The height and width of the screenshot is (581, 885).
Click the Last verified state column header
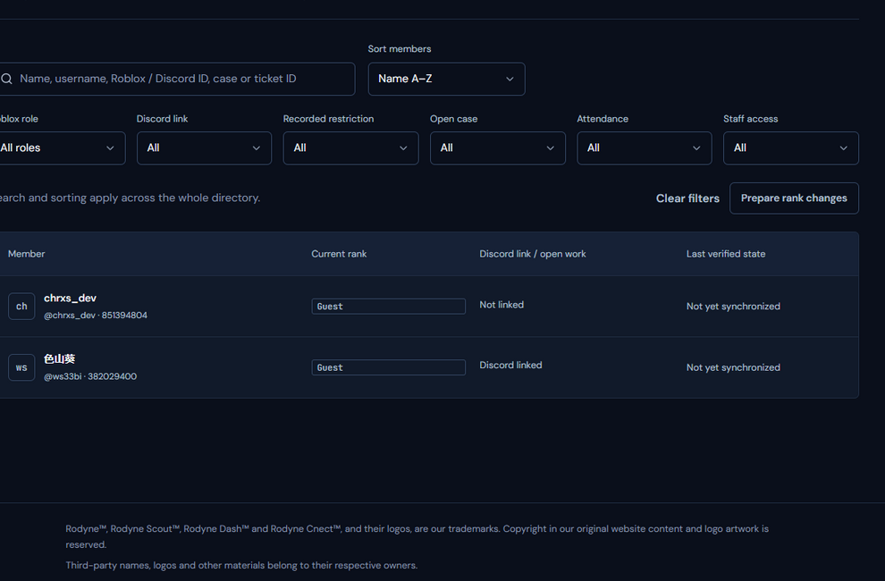tap(726, 254)
